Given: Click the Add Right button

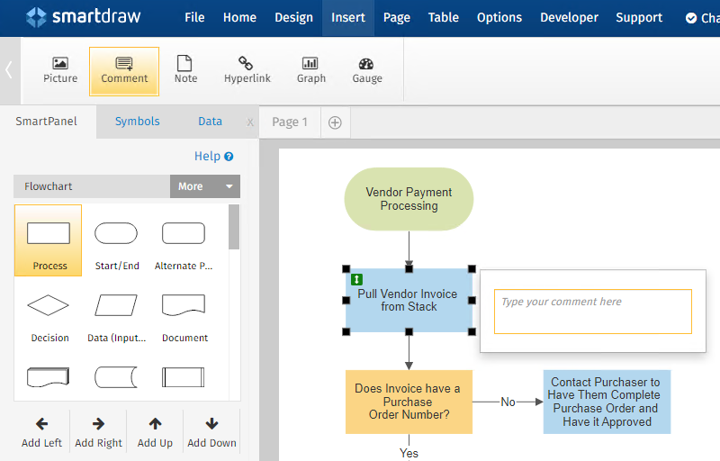Looking at the screenshot, I should click(x=98, y=432).
